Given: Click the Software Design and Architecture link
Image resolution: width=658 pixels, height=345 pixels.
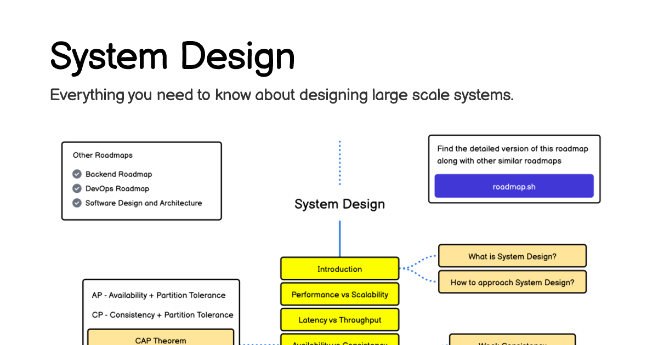Looking at the screenshot, I should 144,203.
